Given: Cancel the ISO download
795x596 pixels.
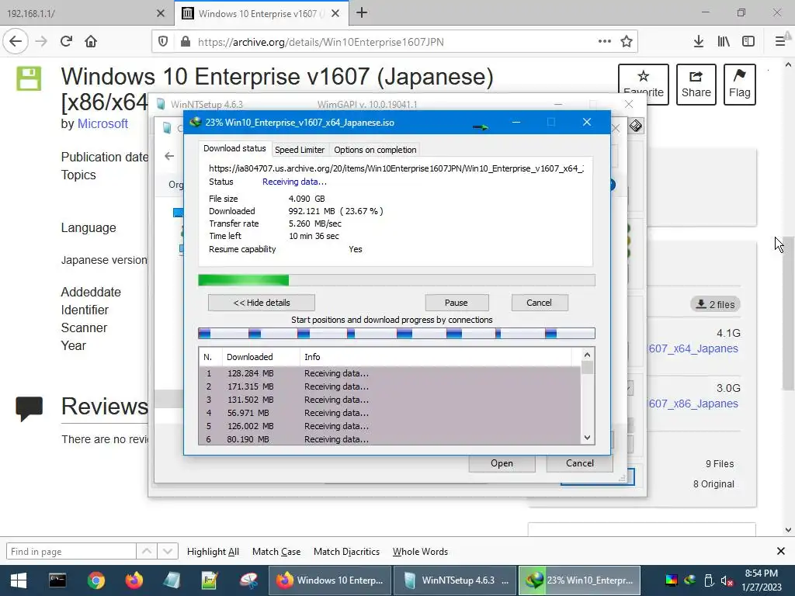Looking at the screenshot, I should coord(539,303).
